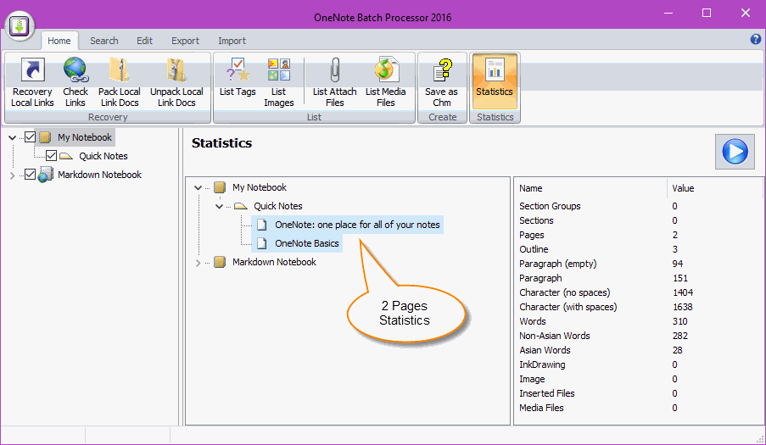The image size is (766, 445).
Task: Select the Statistics ribbon button
Action: (495, 81)
